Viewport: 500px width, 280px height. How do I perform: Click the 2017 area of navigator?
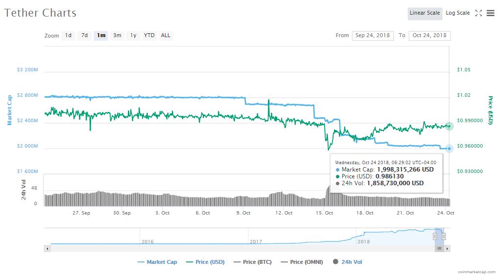256,241
